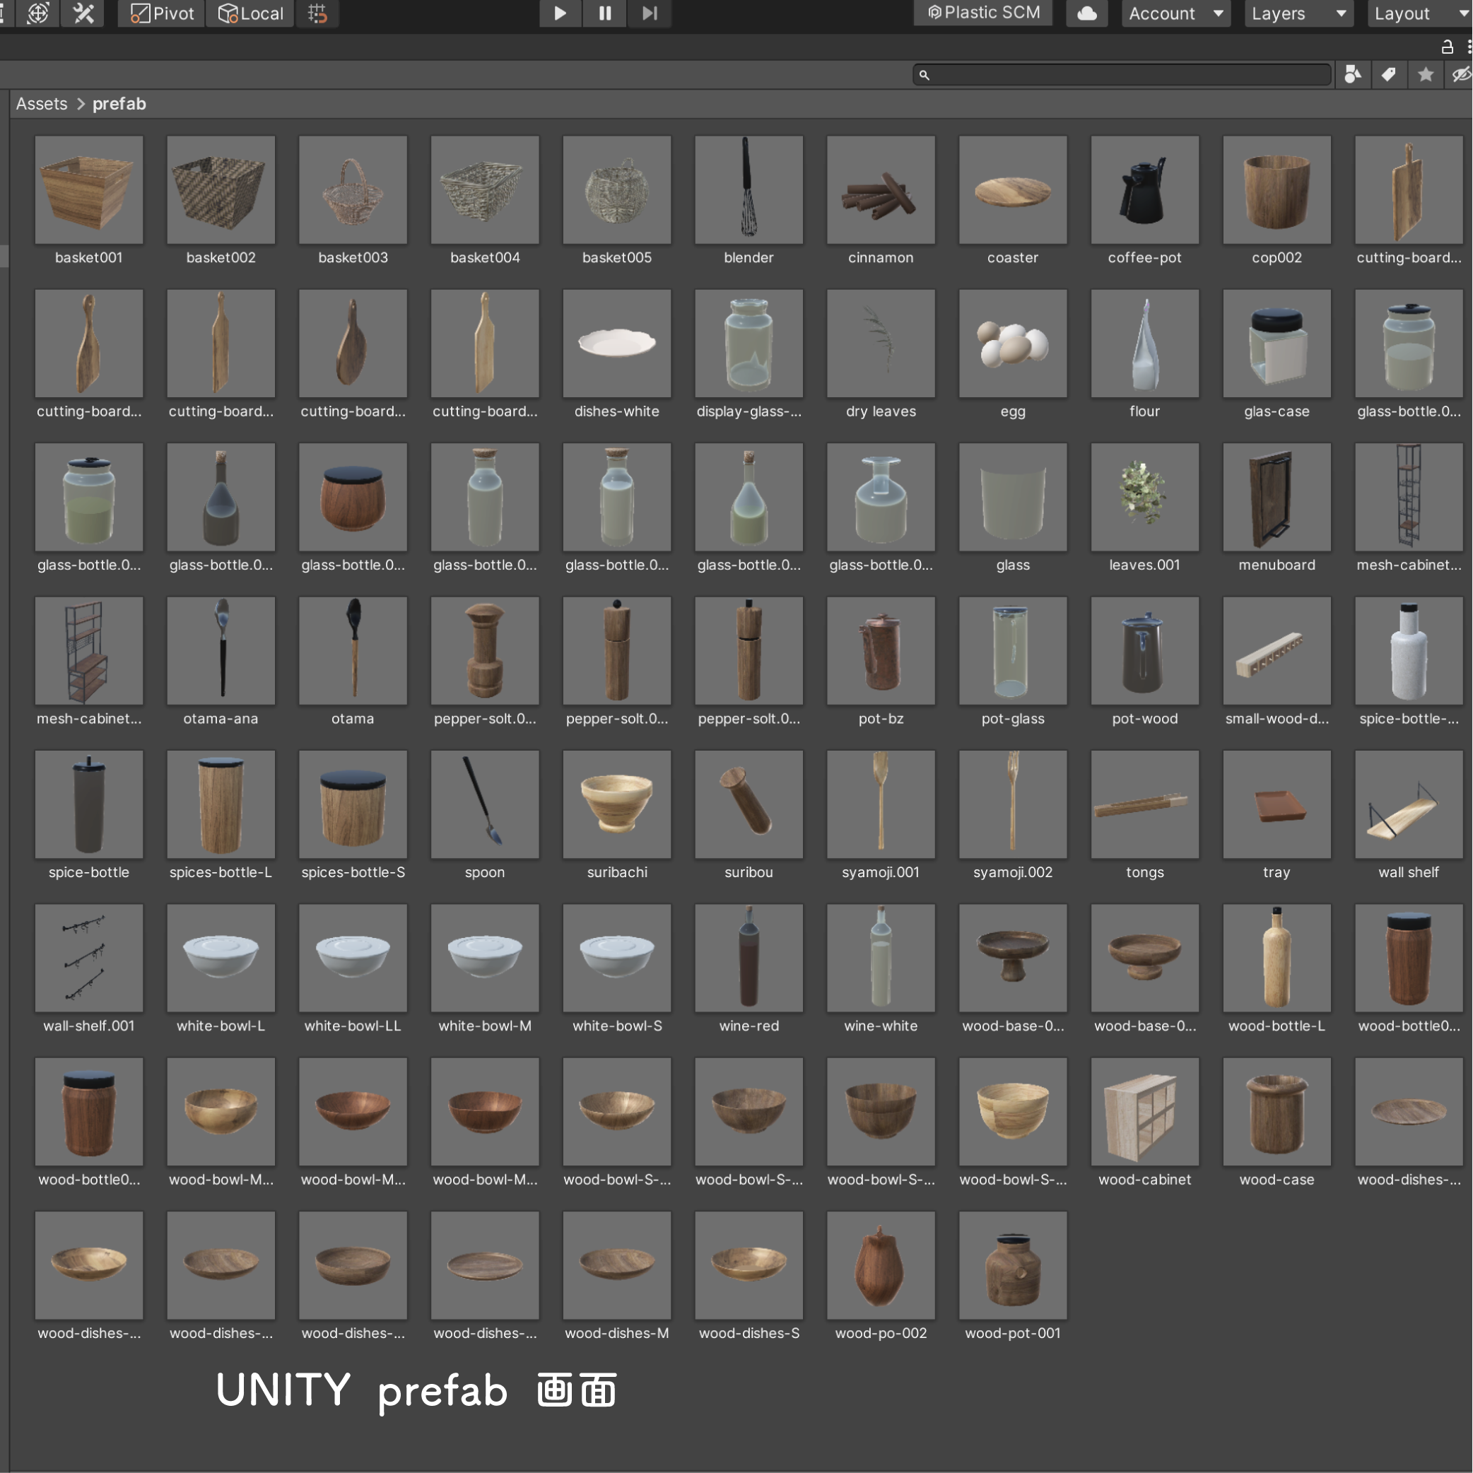Enable grid snapping with the magnet icon
This screenshot has height=1473, width=1473.
pos(318,13)
